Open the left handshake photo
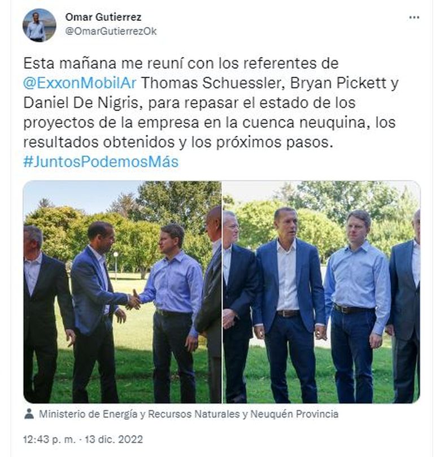 point(122,292)
